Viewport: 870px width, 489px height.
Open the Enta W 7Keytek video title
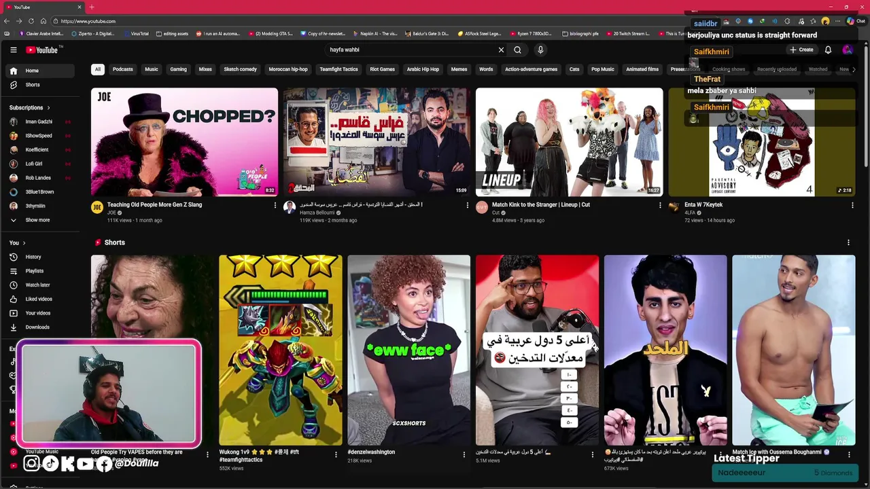tap(703, 204)
